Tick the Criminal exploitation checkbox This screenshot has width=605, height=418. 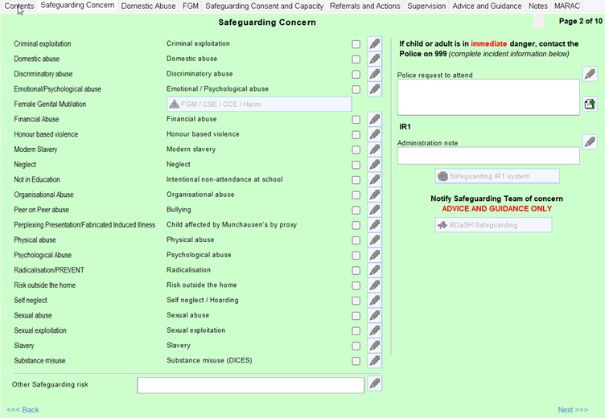coord(356,44)
